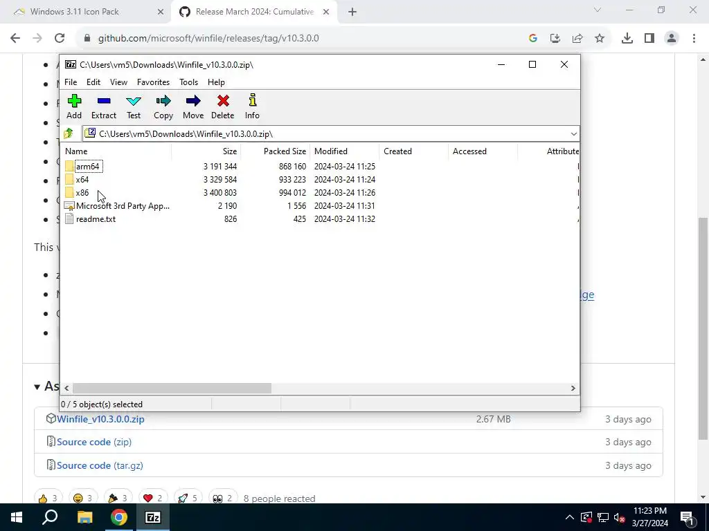Click scroll right arrow in 7-Zip

[573, 388]
